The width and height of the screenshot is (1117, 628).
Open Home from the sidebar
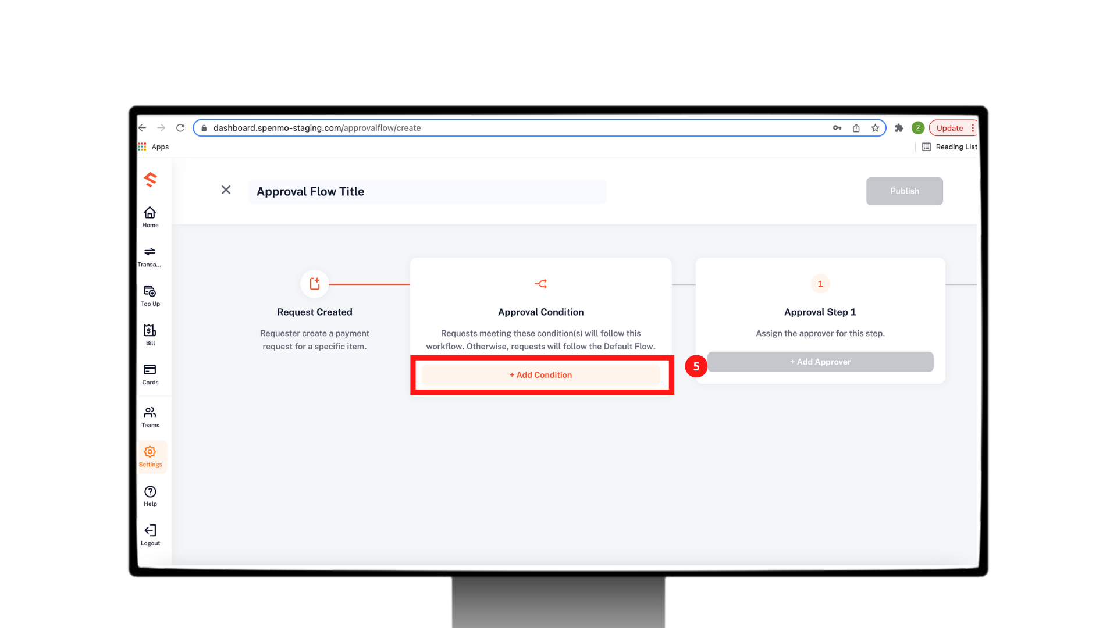click(150, 217)
